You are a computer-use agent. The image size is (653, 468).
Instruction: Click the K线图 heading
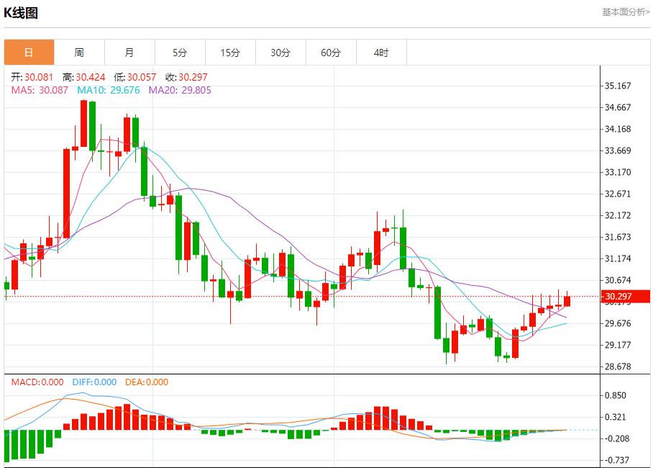click(x=21, y=13)
